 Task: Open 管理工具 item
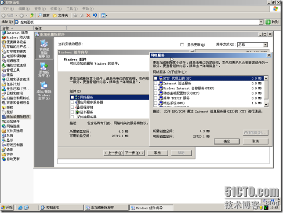(11, 70)
